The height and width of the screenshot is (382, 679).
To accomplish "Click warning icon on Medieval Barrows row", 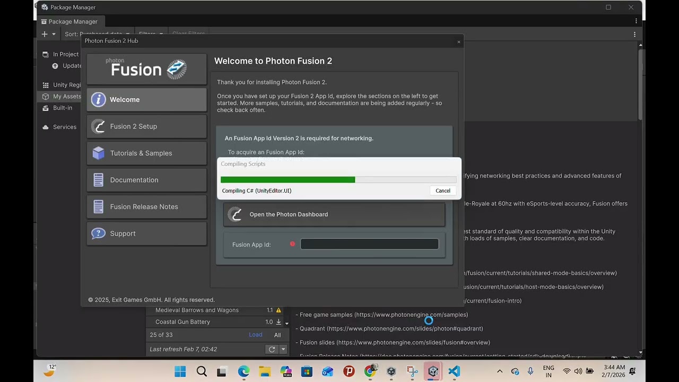I will click(x=278, y=310).
